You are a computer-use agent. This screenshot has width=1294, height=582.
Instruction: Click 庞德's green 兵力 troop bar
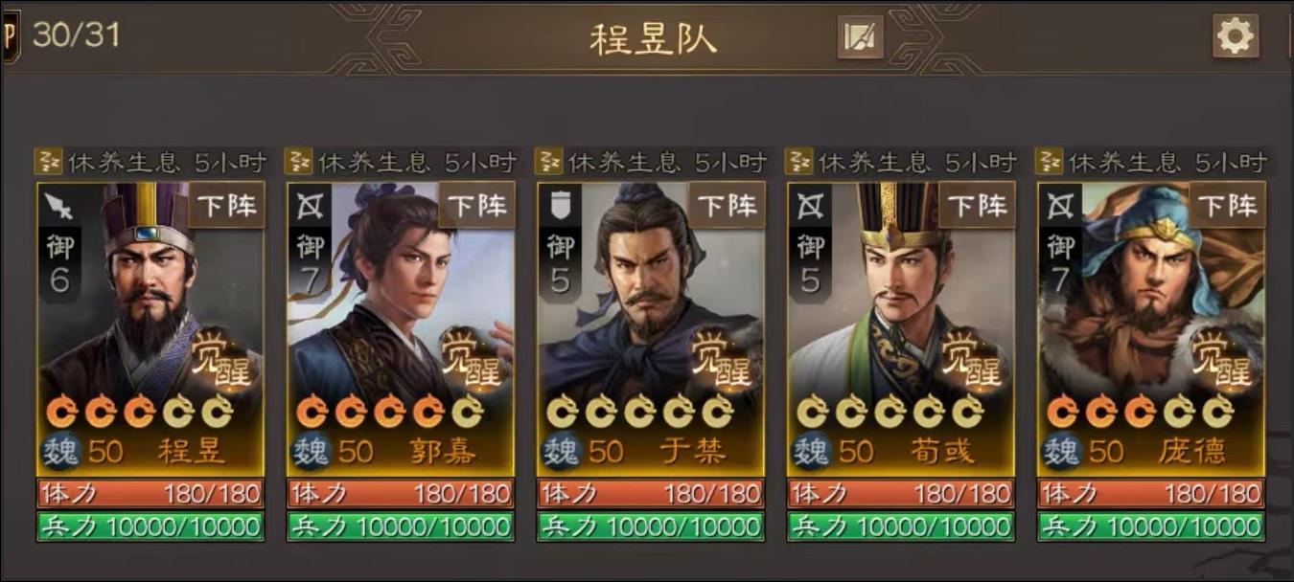1152,526
